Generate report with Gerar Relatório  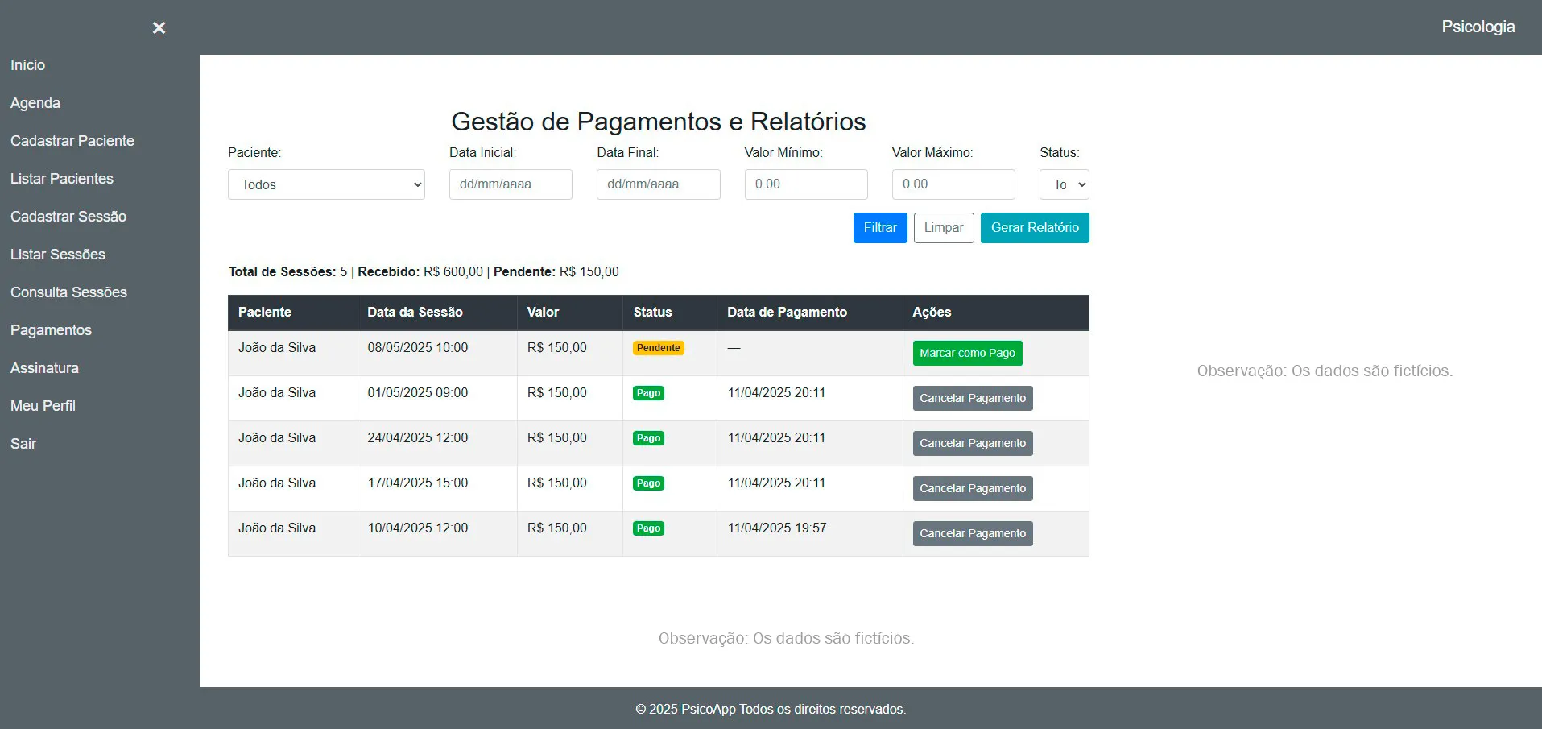click(x=1034, y=228)
